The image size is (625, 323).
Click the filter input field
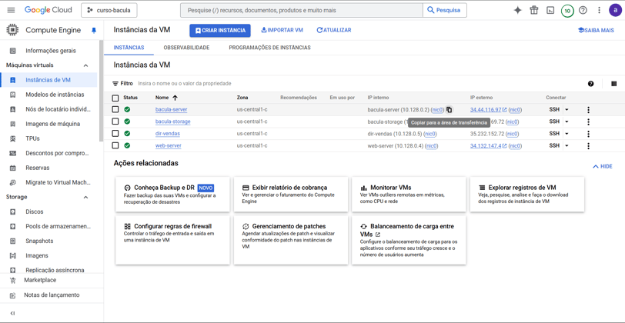[359, 84]
